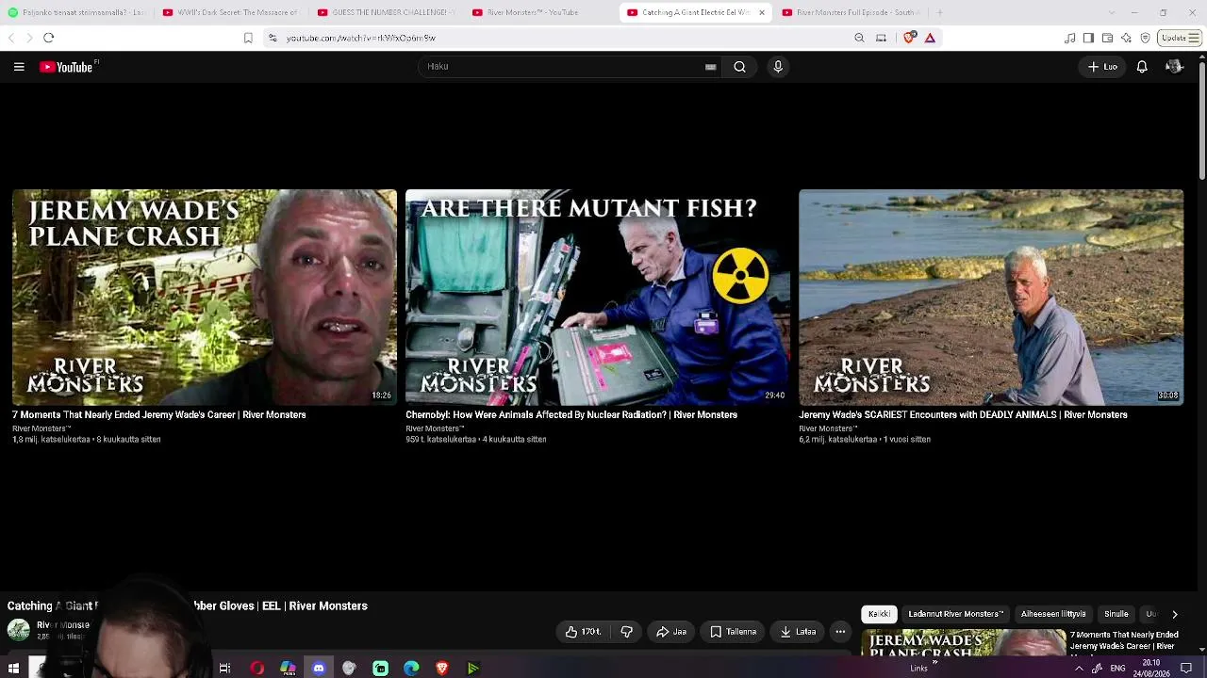The width and height of the screenshot is (1207, 678).
Task: Open the on-screen keyboard icon in search box
Action: pyautogui.click(x=710, y=67)
